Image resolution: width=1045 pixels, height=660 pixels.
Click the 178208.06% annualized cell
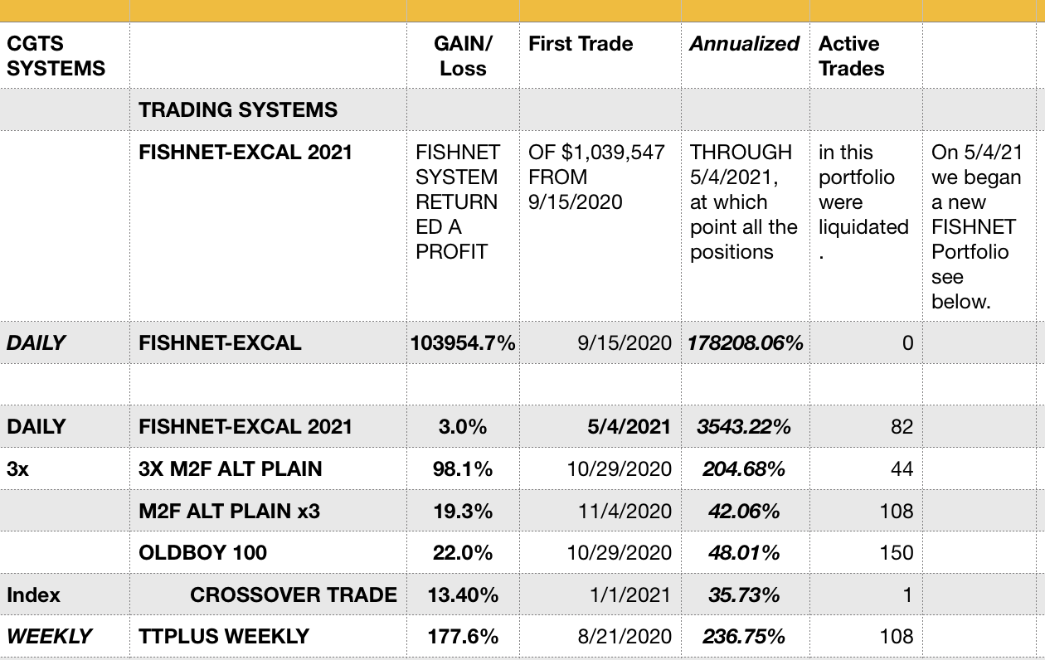tap(746, 342)
